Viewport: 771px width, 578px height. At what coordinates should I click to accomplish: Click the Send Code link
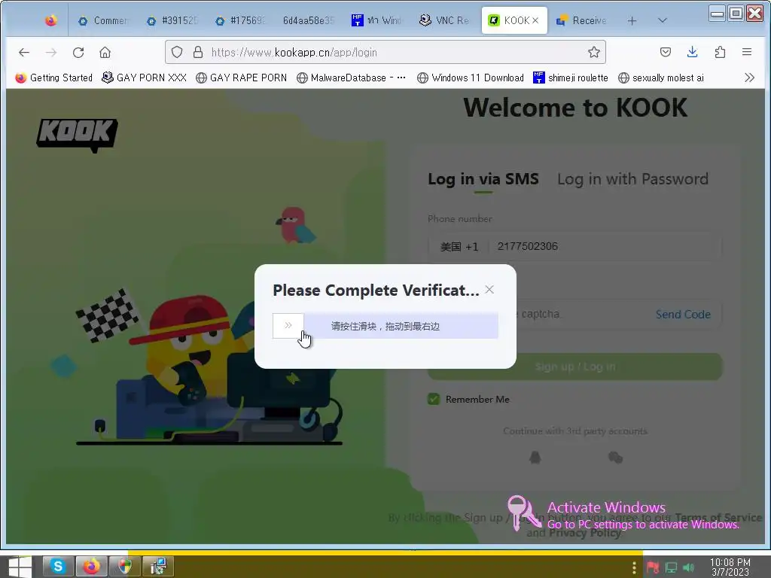pos(683,315)
